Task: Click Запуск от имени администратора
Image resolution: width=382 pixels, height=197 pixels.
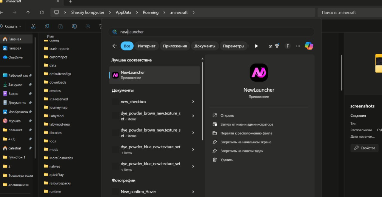Action: point(247,124)
